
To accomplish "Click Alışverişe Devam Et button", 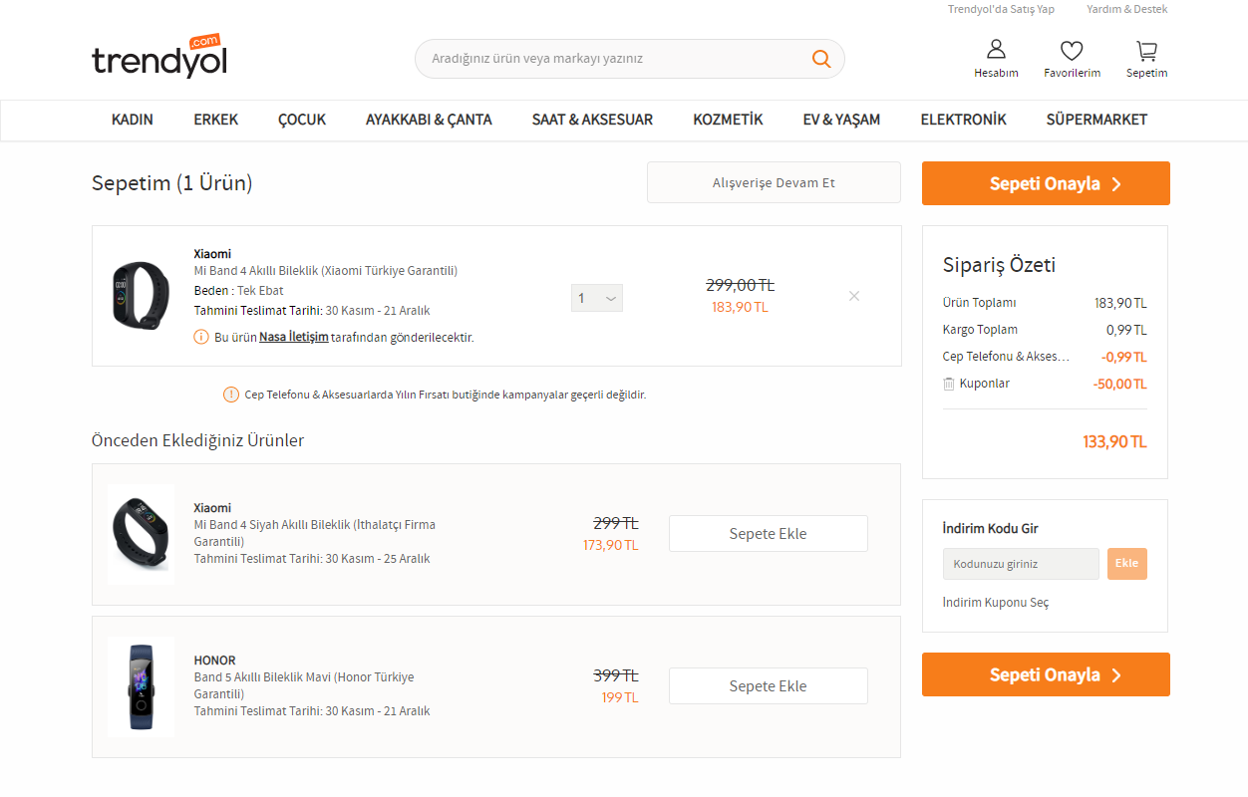I will (774, 182).
